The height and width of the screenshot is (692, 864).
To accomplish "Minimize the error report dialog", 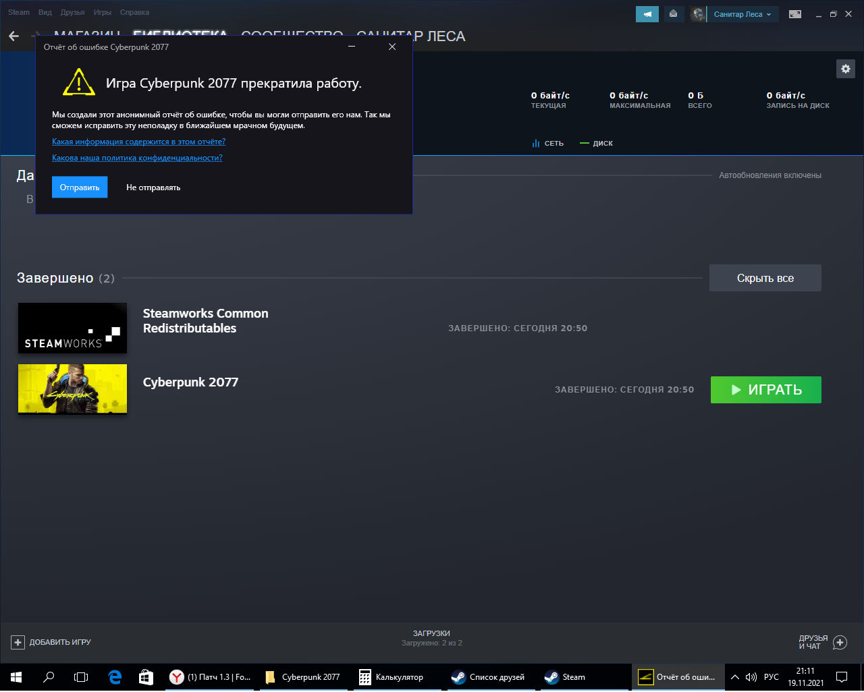I will (352, 47).
